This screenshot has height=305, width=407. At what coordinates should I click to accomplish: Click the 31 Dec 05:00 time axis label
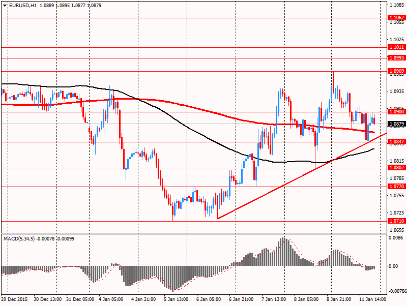click(x=80, y=299)
